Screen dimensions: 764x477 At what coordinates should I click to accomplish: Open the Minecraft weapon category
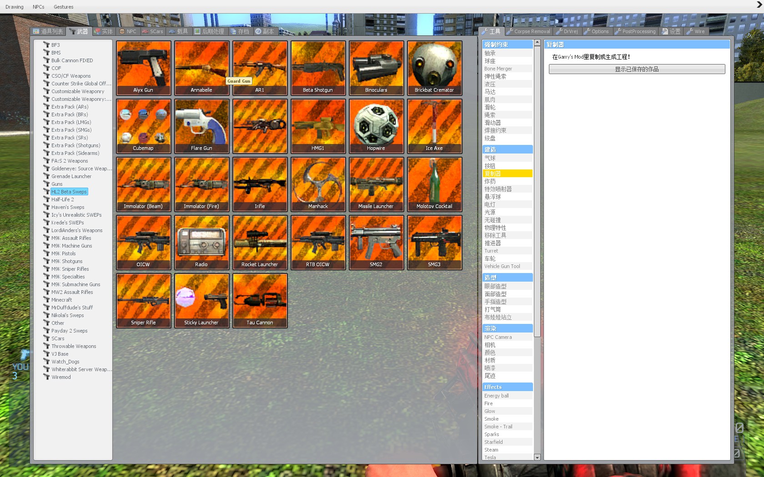tap(61, 300)
